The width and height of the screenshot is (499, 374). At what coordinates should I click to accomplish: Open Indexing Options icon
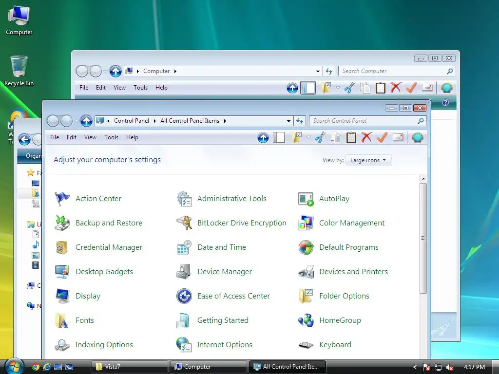[62, 345]
